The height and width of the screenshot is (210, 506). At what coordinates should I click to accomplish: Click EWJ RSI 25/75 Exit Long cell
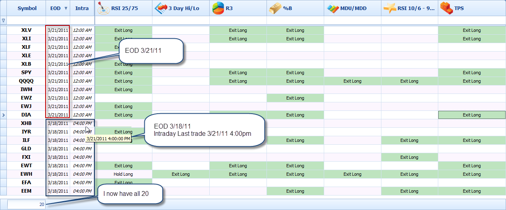click(x=123, y=106)
